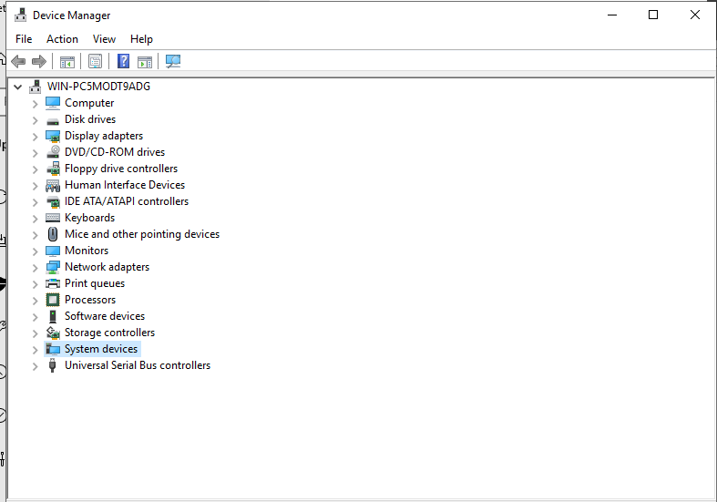Expand Universal Serial Bus controllers category
Screen dimensions: 717x502
pyautogui.click(x=35, y=366)
